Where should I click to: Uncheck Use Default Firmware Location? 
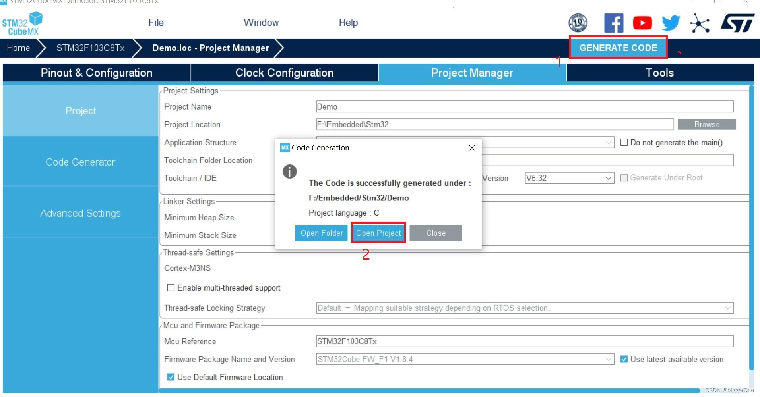tap(171, 377)
